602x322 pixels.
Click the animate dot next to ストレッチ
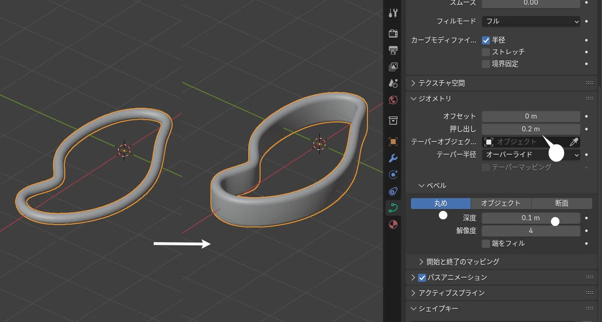(586, 52)
